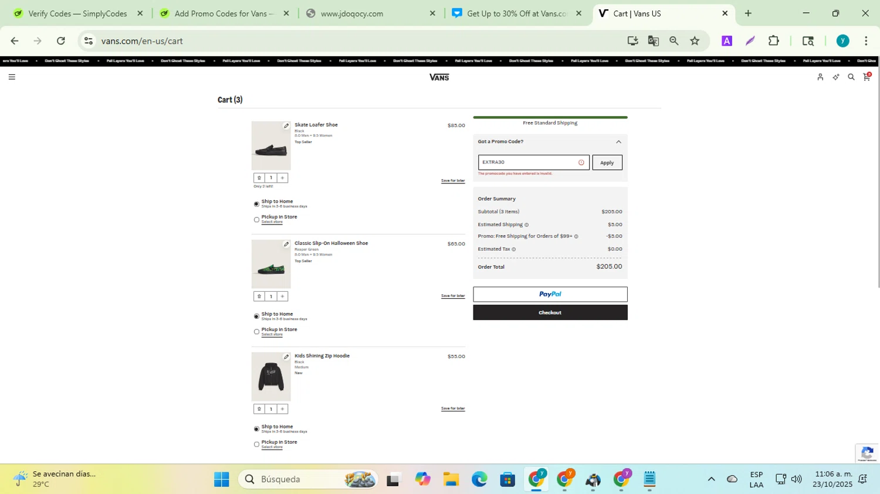This screenshot has width=880, height=494.
Task: Select Ship to Home for Skate Loafer Shoe
Action: tap(256, 204)
